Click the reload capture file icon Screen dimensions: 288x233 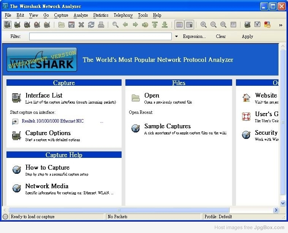(91, 25)
